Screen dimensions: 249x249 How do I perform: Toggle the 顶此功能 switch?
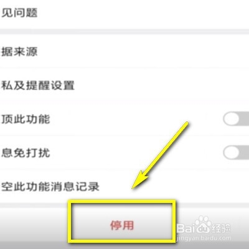pos(236,119)
